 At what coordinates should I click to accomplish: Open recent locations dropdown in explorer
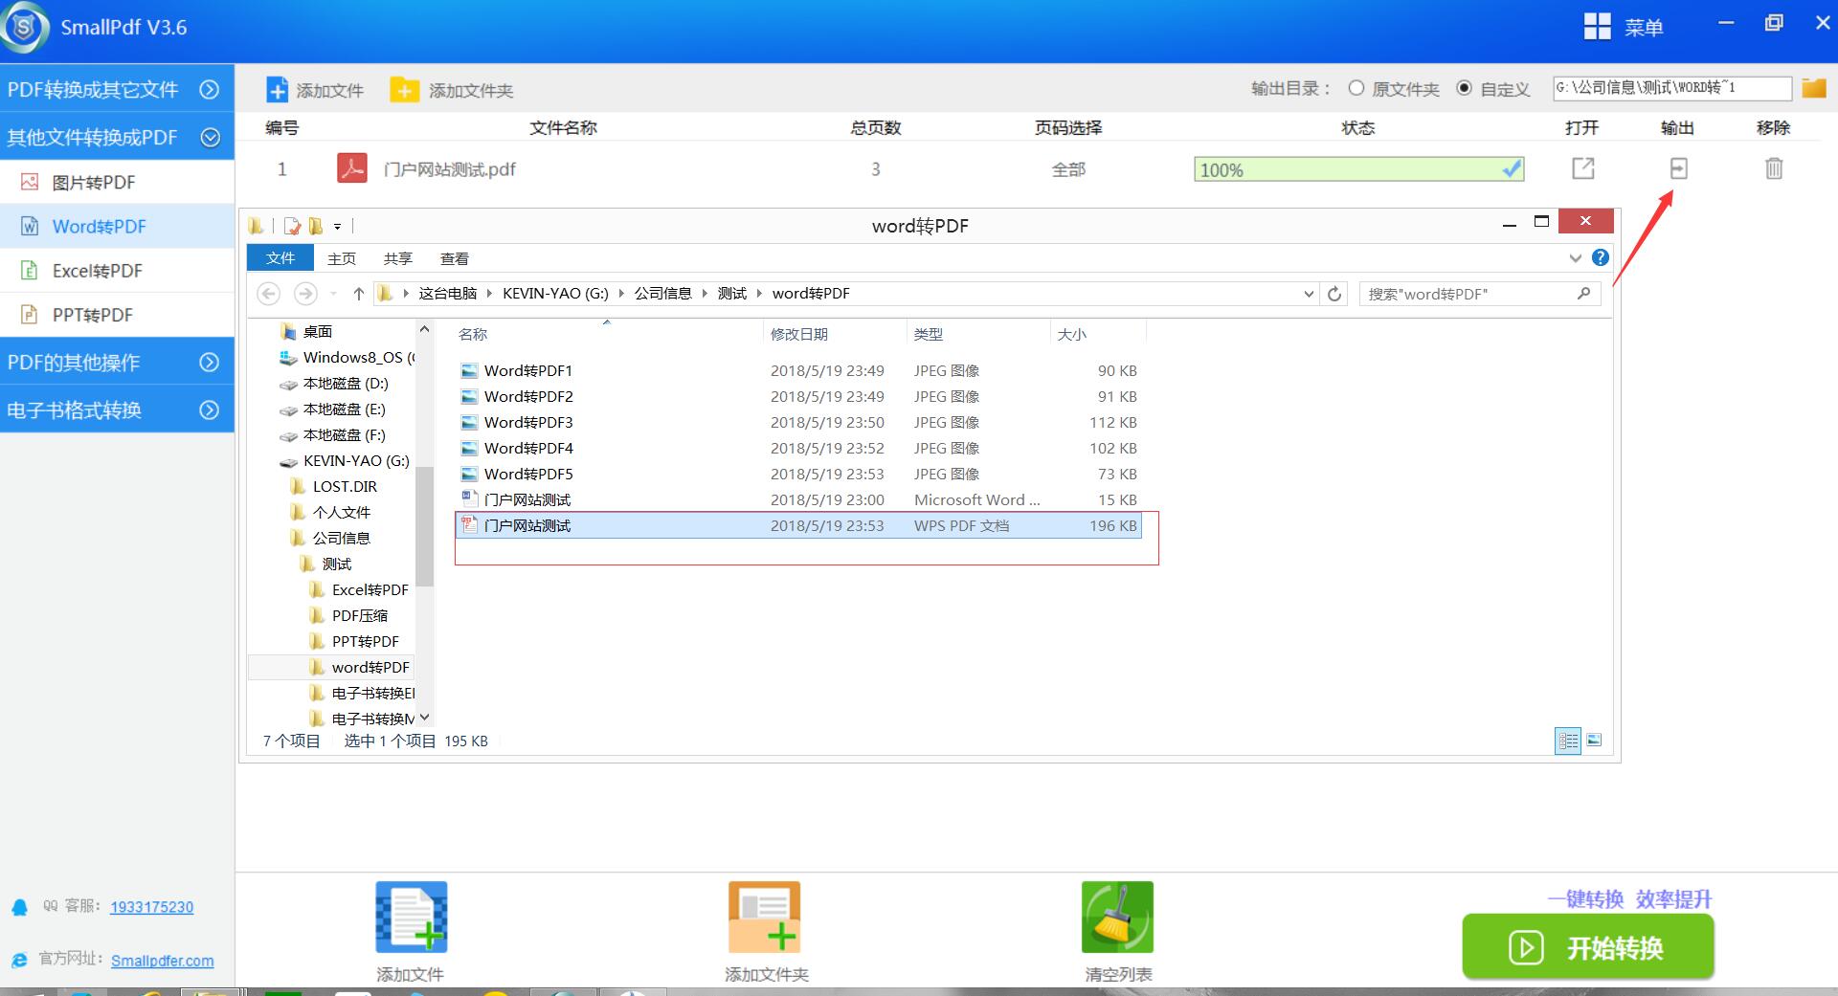point(333,294)
